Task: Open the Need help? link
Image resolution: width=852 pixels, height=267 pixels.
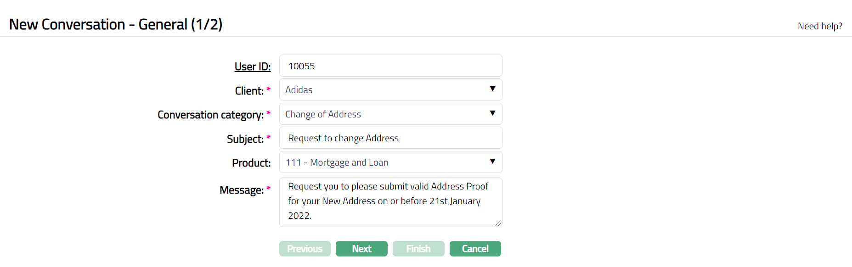Action: tap(820, 26)
